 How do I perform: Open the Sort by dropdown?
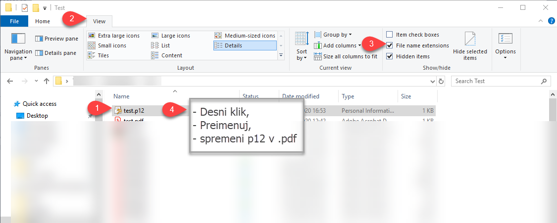point(302,54)
